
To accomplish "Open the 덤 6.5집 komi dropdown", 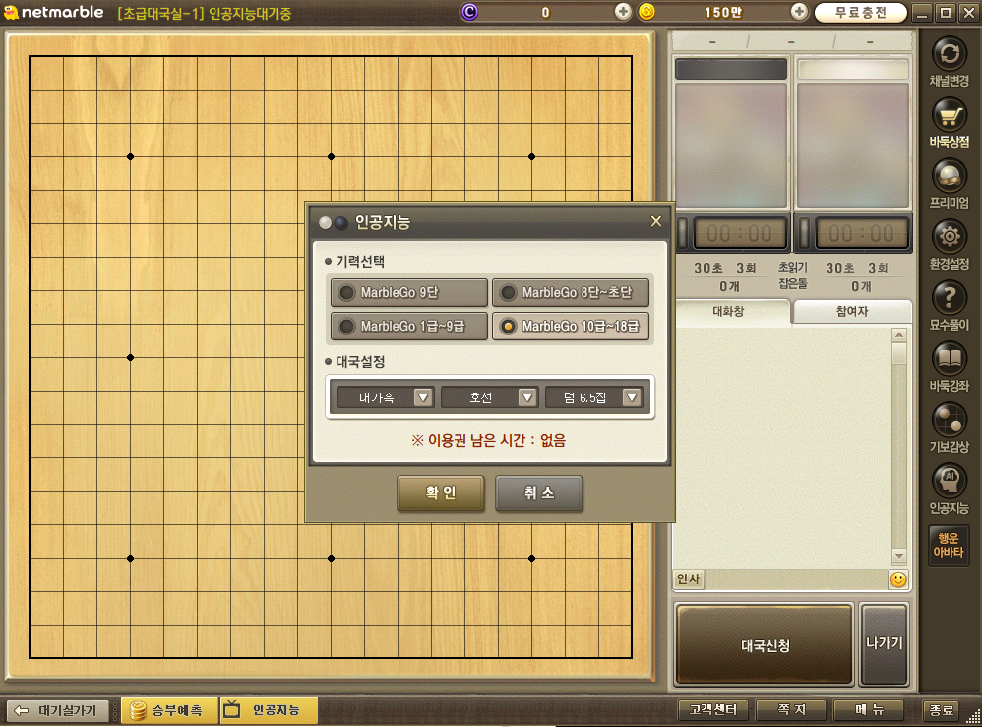I will (x=593, y=397).
